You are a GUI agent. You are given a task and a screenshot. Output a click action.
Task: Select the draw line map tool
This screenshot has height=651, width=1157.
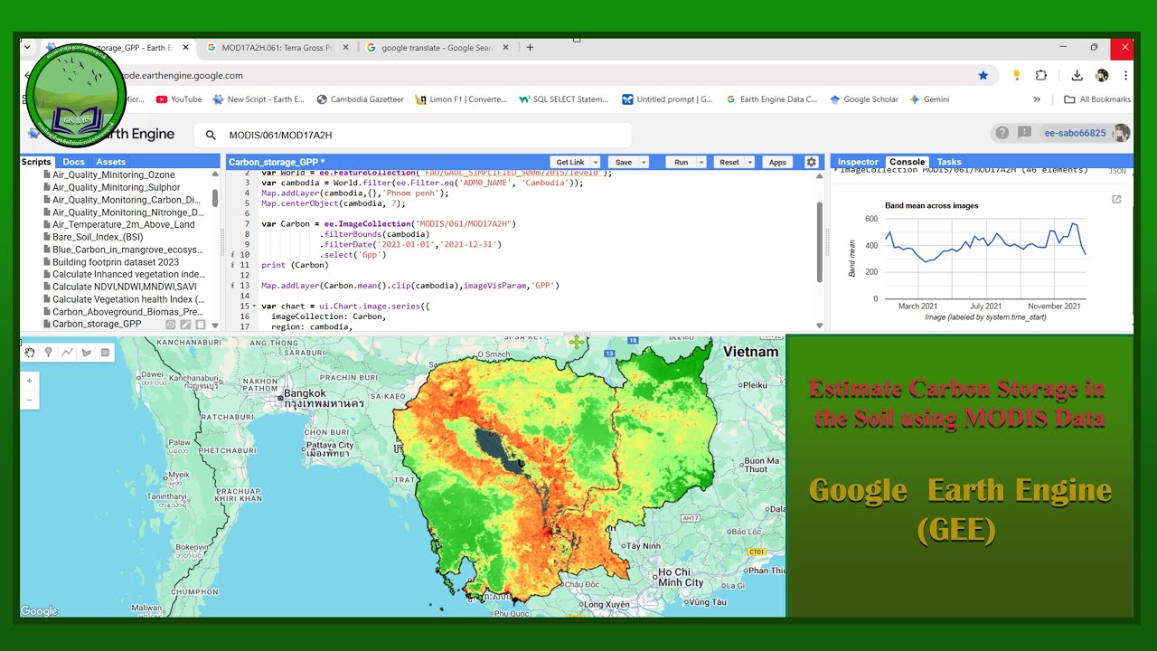[x=68, y=353]
